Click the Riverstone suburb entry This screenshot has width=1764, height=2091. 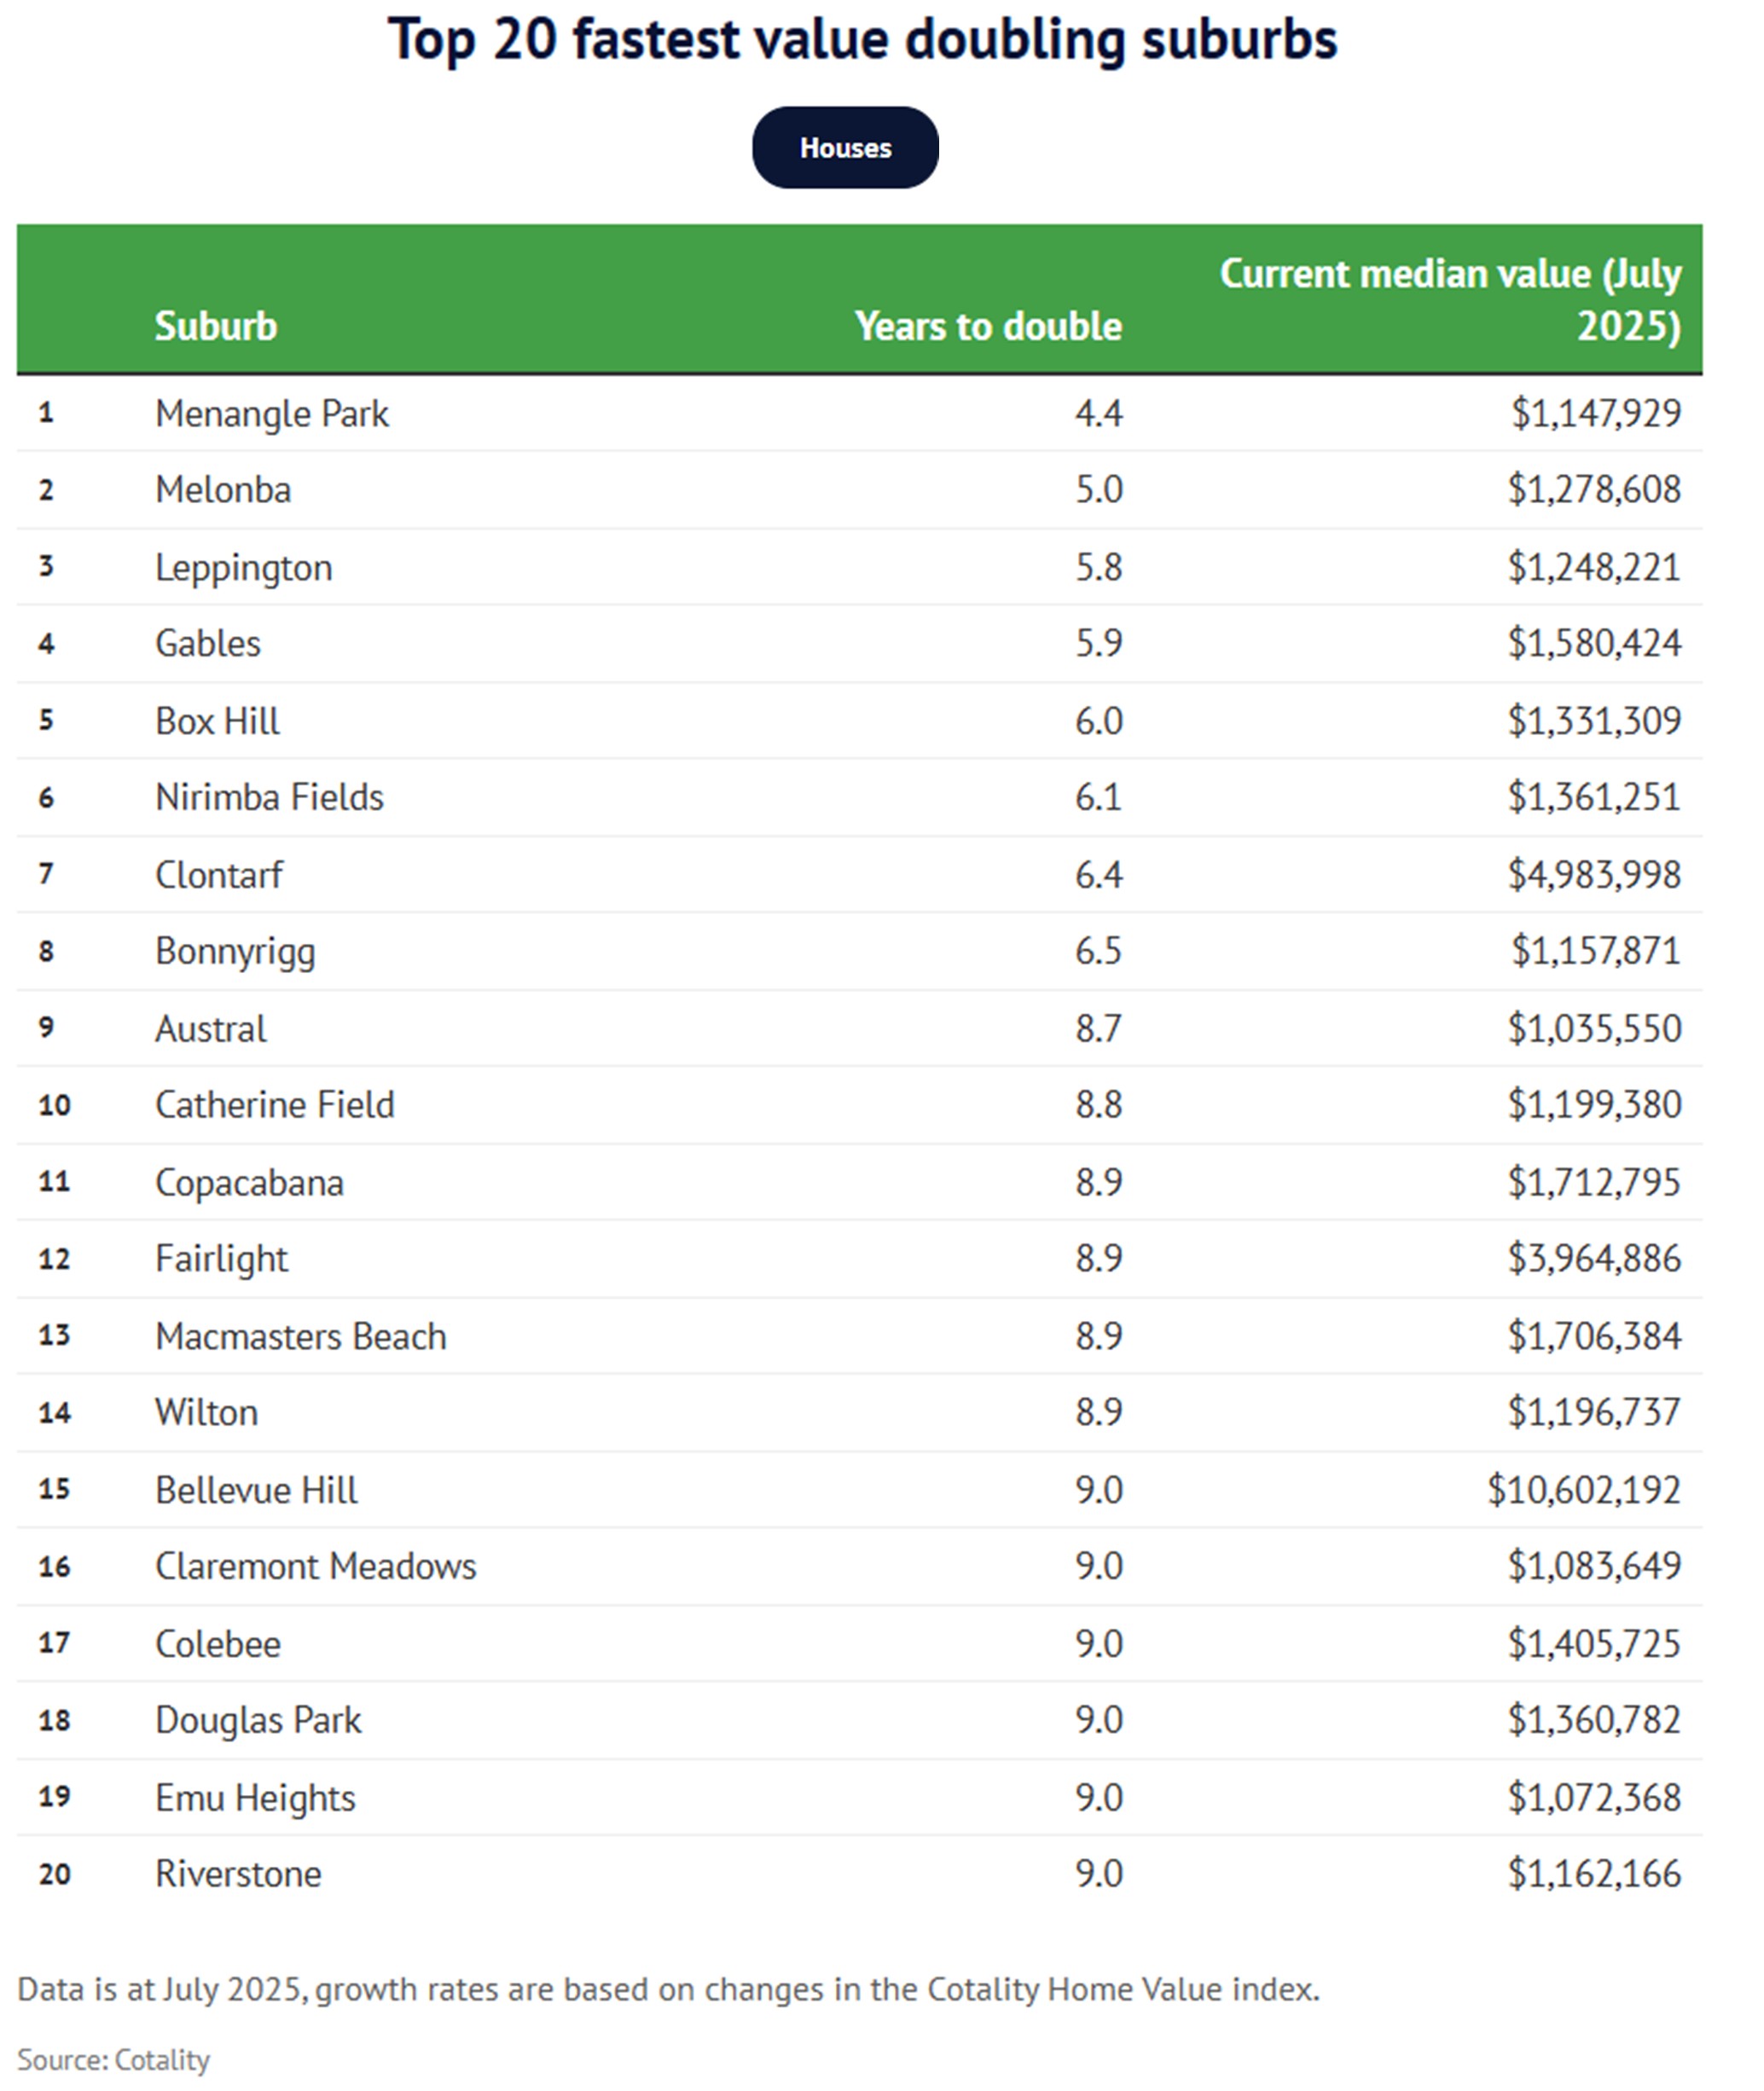[x=238, y=1873]
